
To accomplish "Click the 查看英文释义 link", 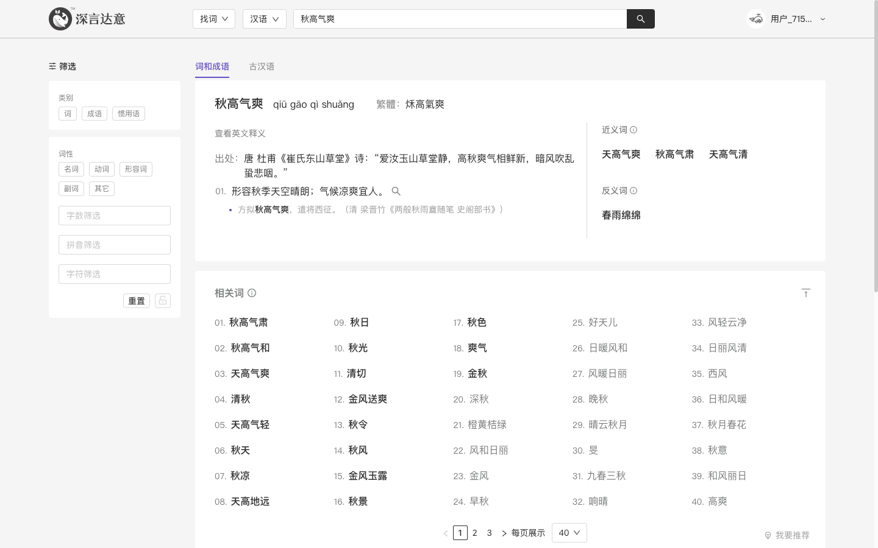I will (x=240, y=133).
